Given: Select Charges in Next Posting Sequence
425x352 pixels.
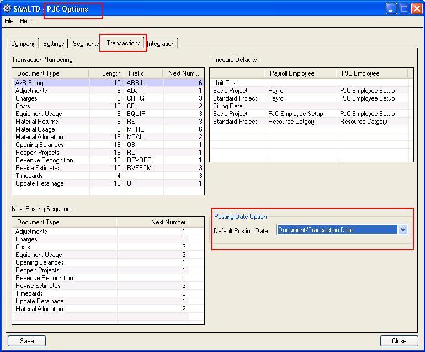Looking at the screenshot, I should (x=102, y=239).
